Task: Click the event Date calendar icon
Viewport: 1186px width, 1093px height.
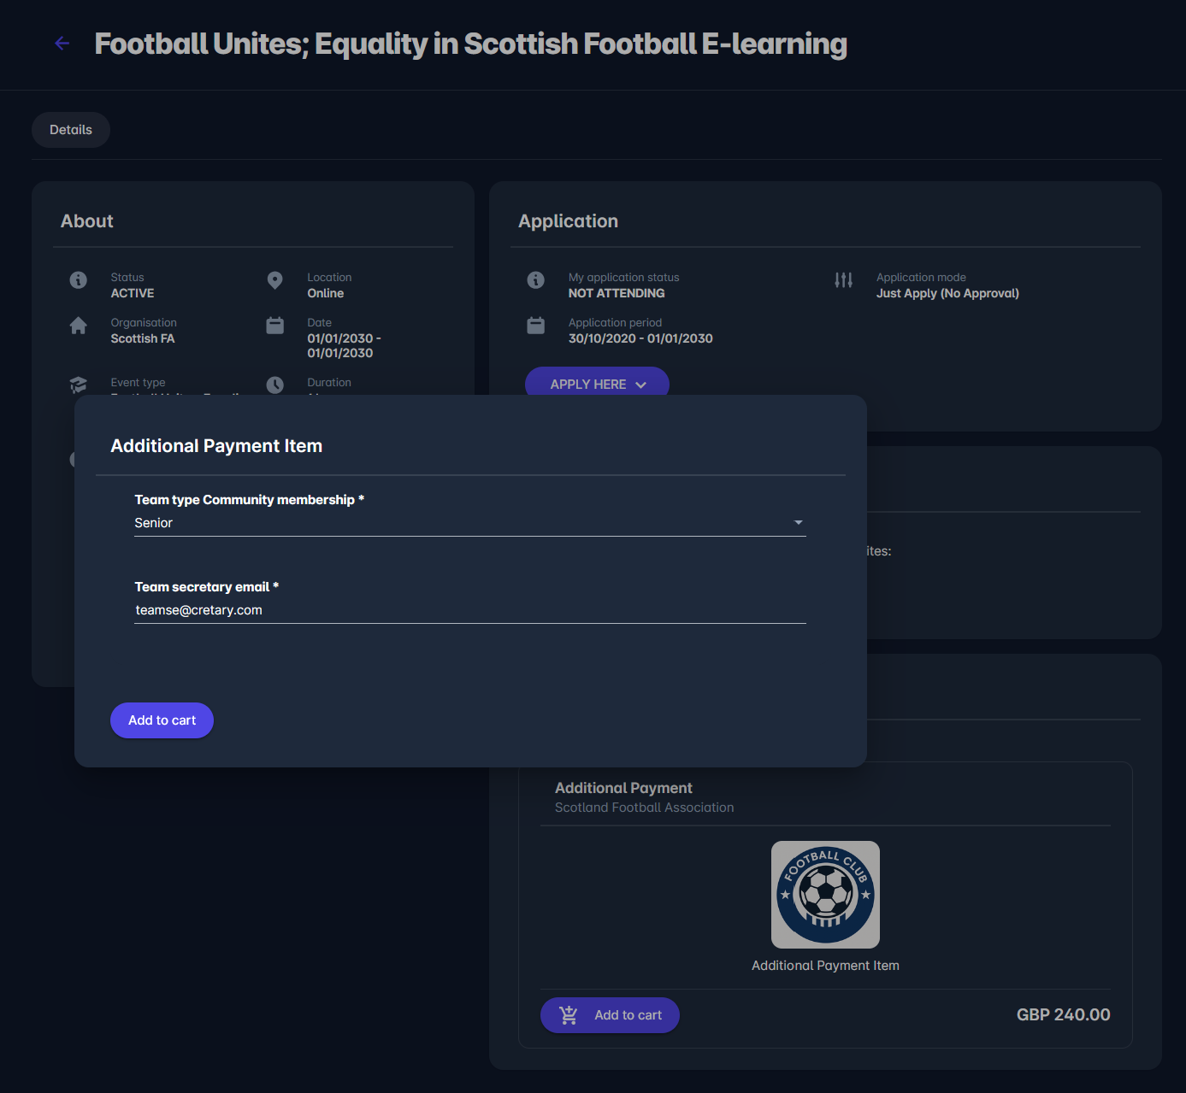Action: click(274, 326)
